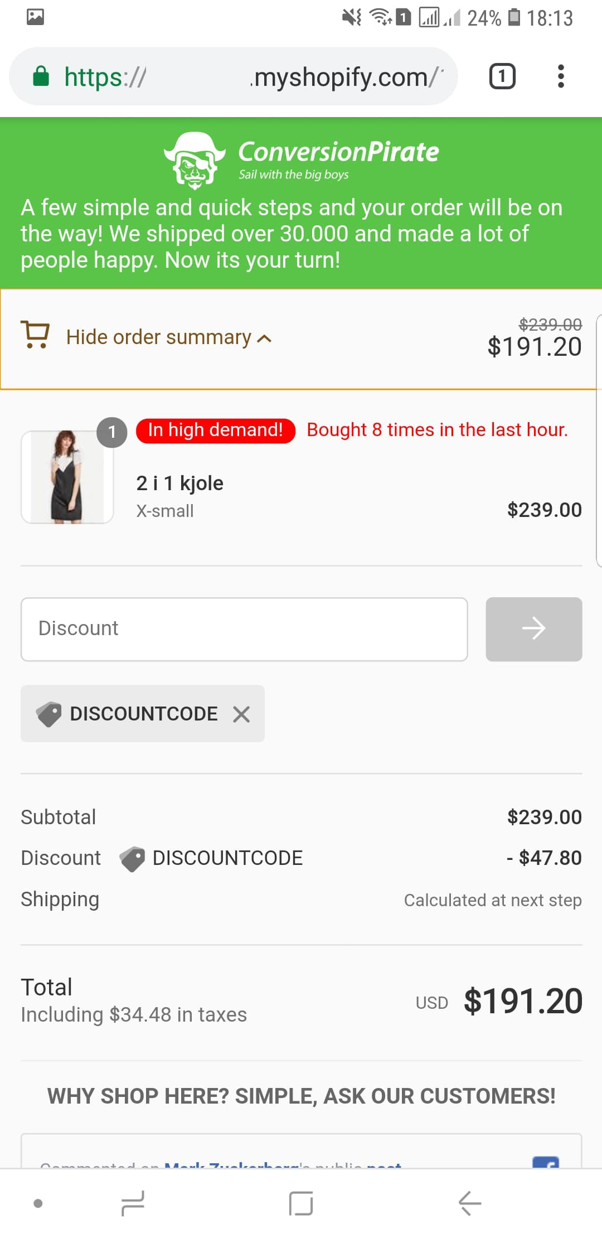Tap the 2 i 1 kjole product name
Screen dimensions: 602x1238
coord(179,483)
